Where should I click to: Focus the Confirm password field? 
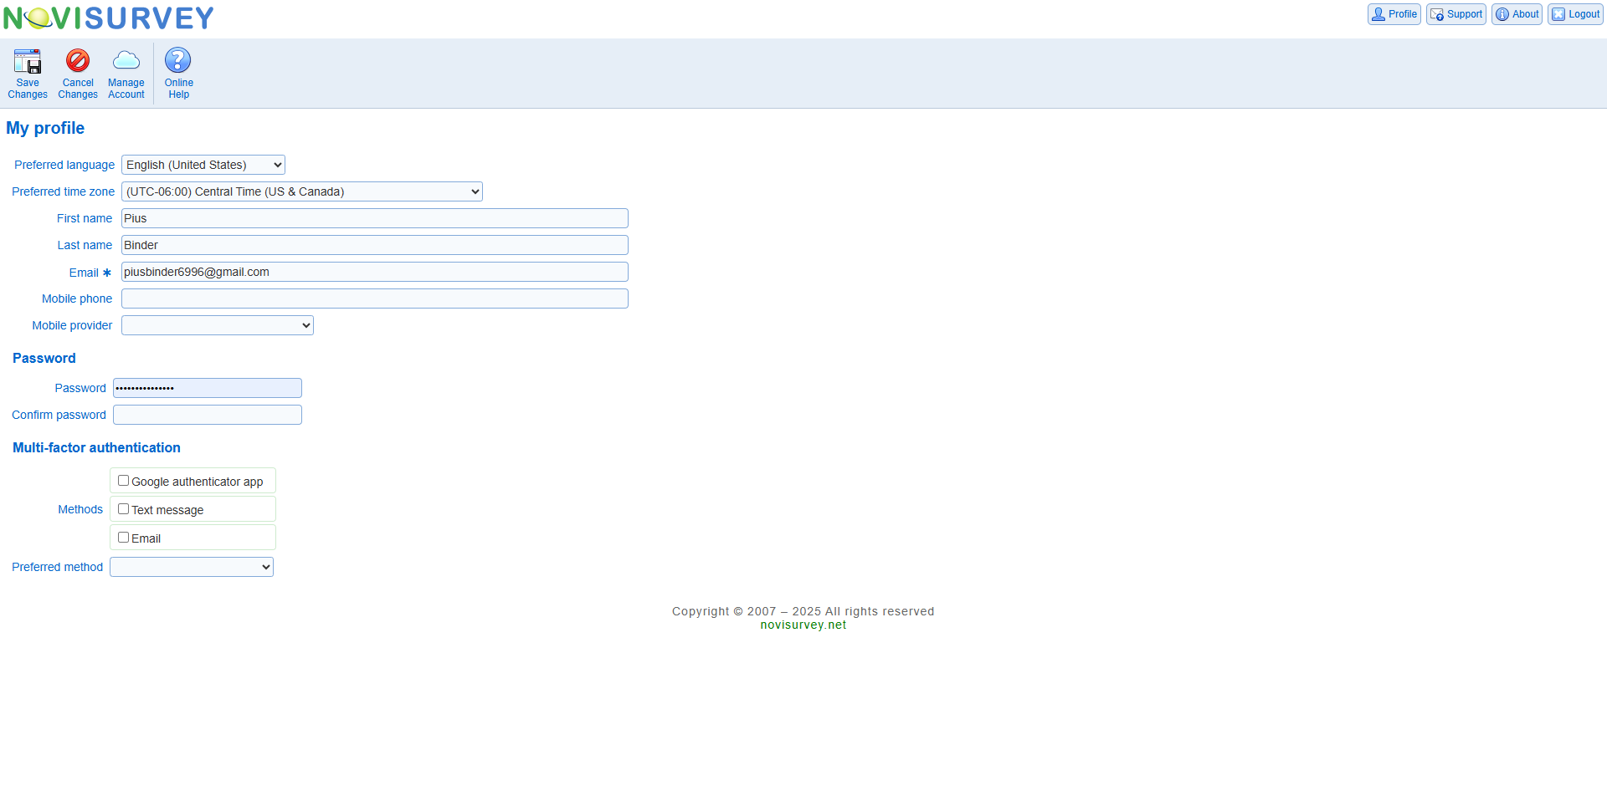[208, 415]
